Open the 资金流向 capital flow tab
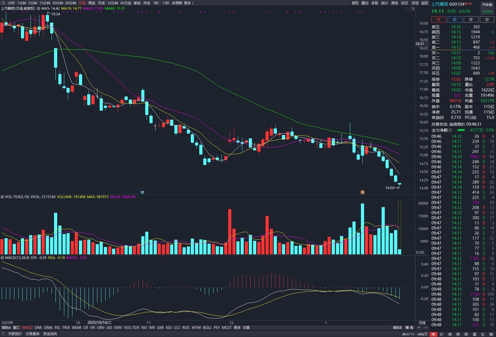Screen dimensions: 496x337 tap(50, 334)
